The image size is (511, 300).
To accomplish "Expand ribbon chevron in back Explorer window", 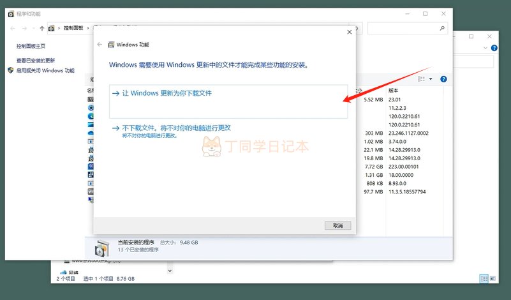I will pyautogui.click(x=485, y=48).
